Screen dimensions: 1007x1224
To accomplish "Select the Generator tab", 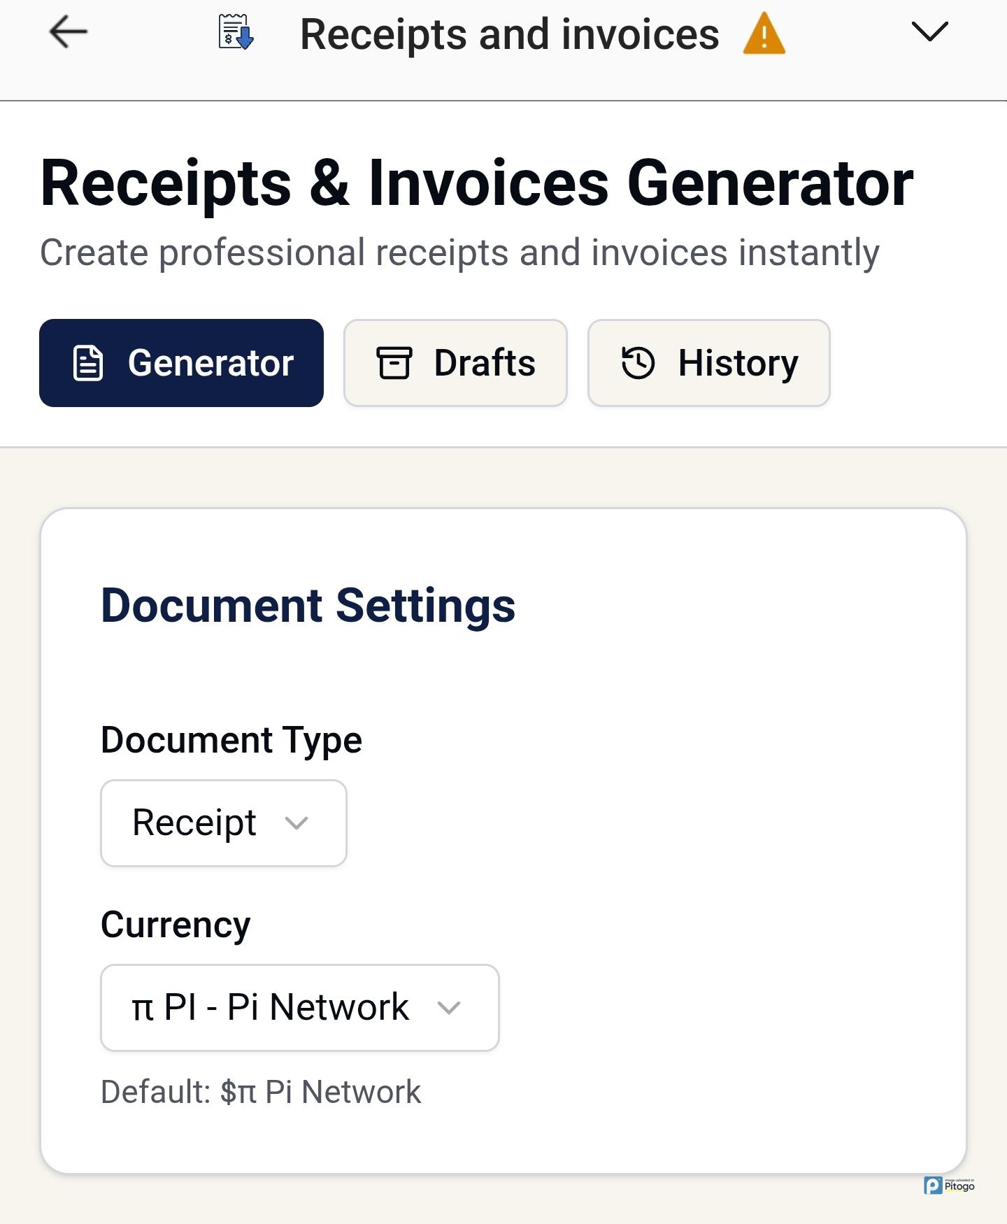I will point(181,363).
